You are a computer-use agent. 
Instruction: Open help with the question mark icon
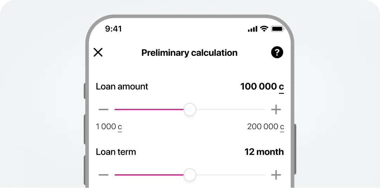tap(277, 53)
